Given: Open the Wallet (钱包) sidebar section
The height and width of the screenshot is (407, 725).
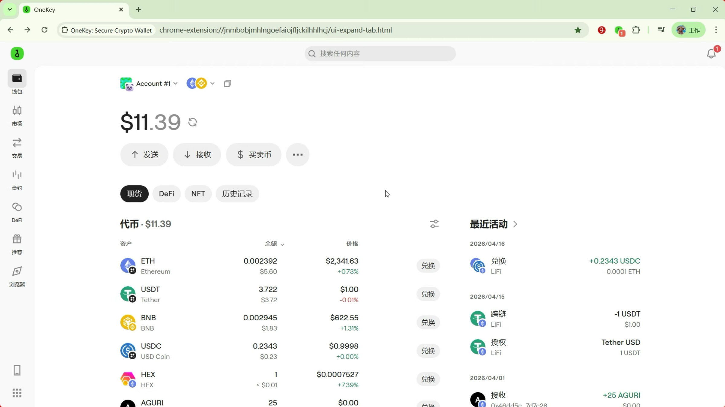Looking at the screenshot, I should click(17, 82).
